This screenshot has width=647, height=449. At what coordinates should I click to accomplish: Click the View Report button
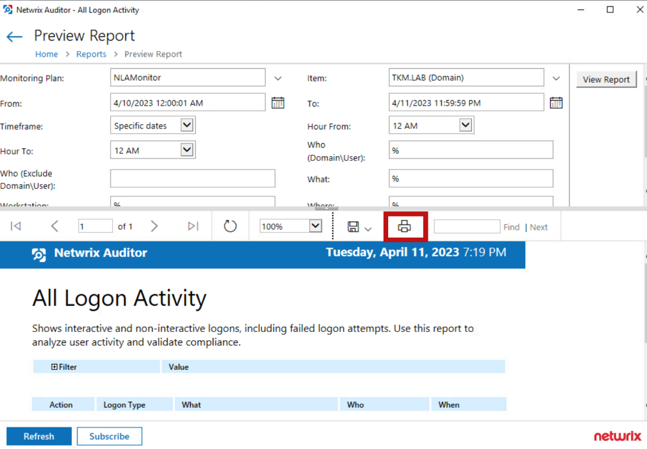click(606, 79)
